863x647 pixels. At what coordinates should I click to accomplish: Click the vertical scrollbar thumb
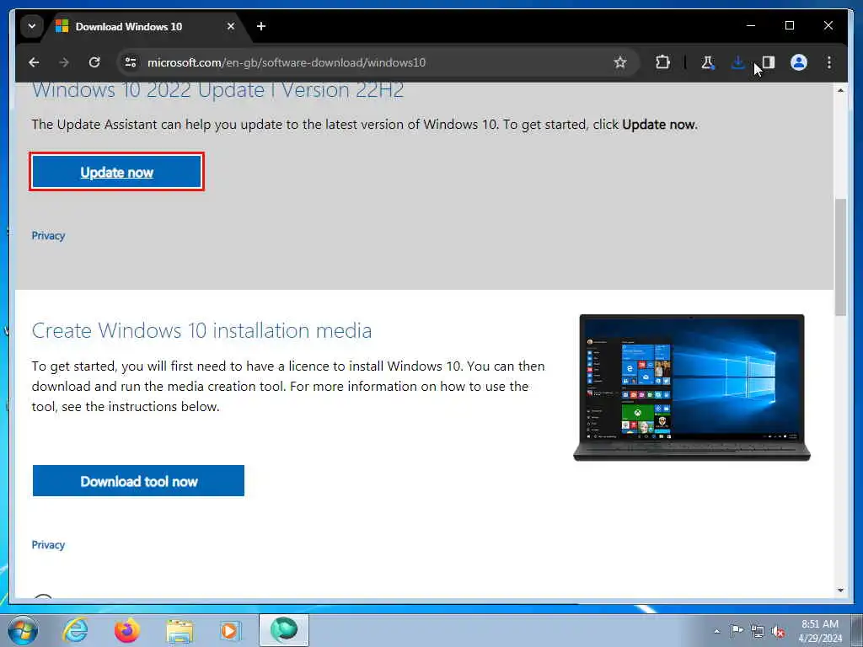(840, 257)
